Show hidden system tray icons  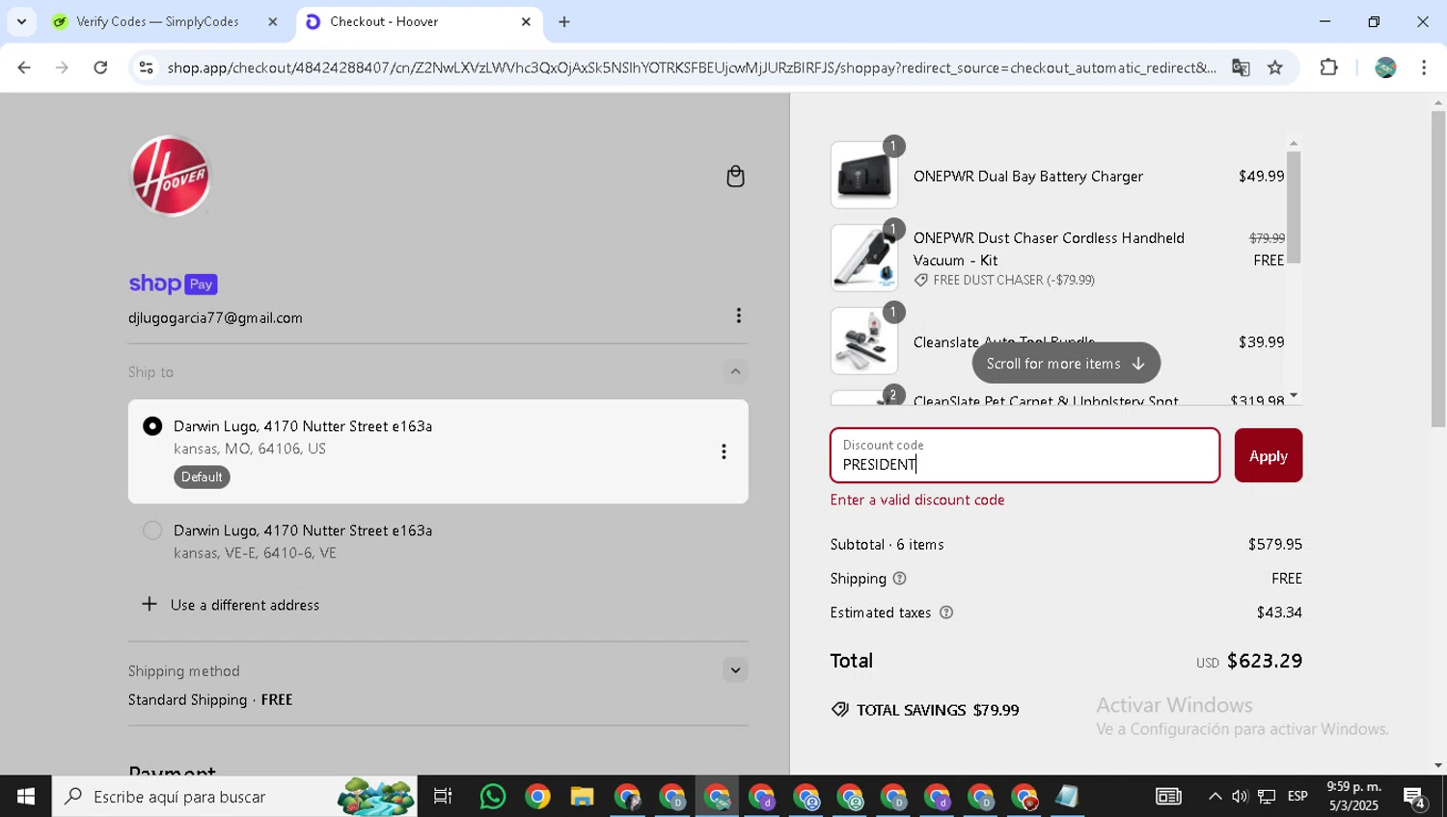[1215, 797]
